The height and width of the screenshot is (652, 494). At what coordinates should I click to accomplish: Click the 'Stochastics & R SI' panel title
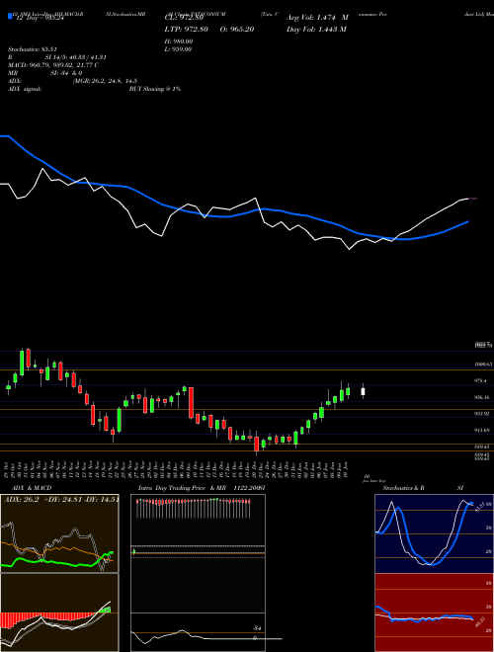[x=423, y=488]
